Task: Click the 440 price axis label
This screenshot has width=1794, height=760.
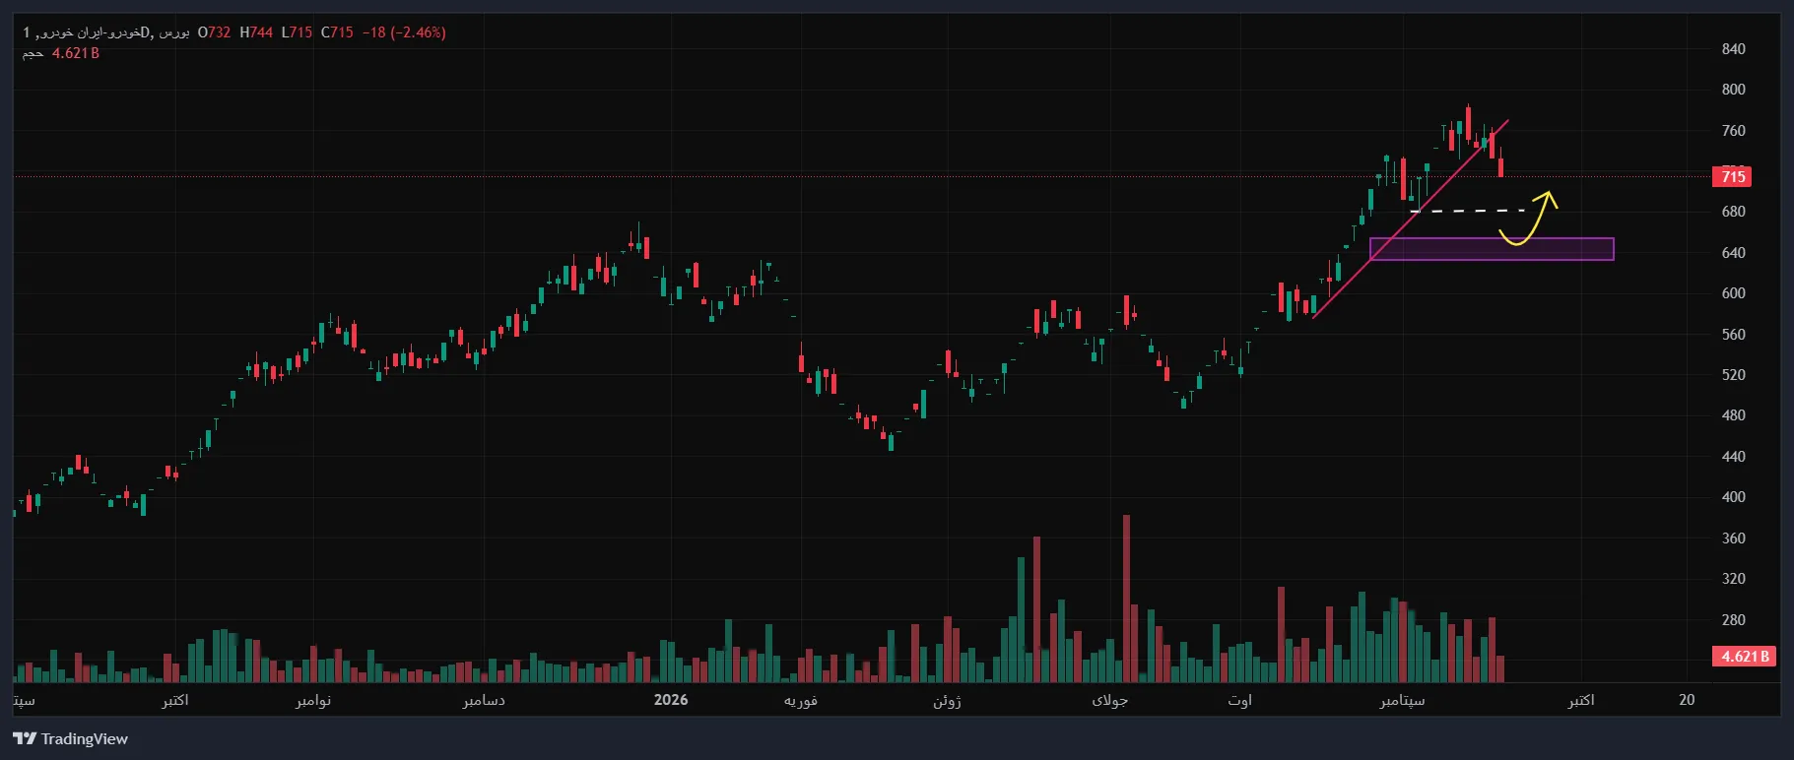Action: 1733,457
